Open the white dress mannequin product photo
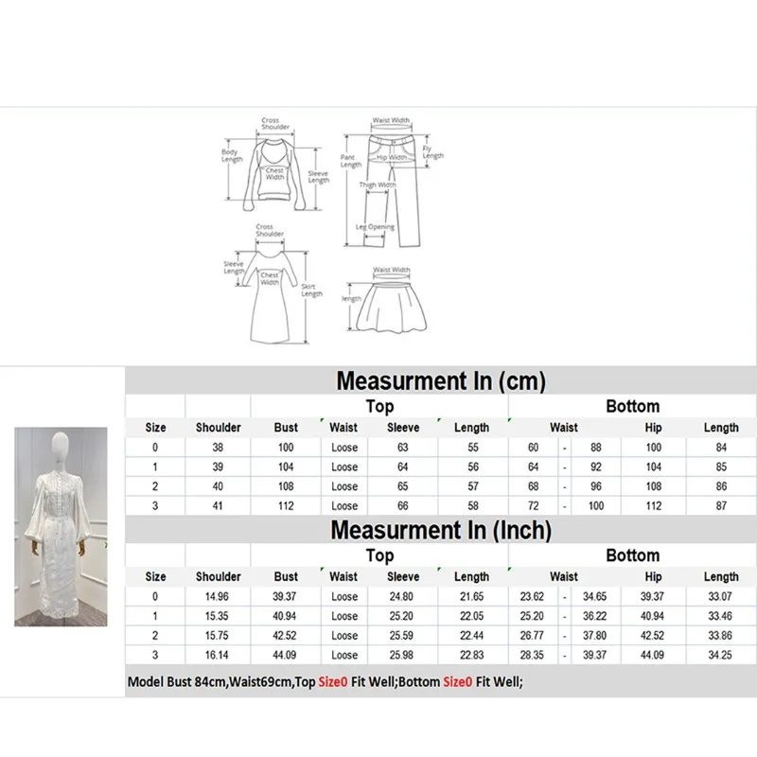Viewport: 757px width, 757px height. point(61,527)
